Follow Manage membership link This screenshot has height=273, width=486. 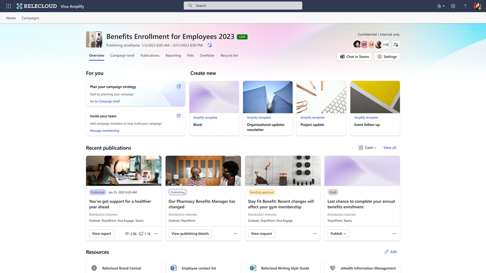105,131
